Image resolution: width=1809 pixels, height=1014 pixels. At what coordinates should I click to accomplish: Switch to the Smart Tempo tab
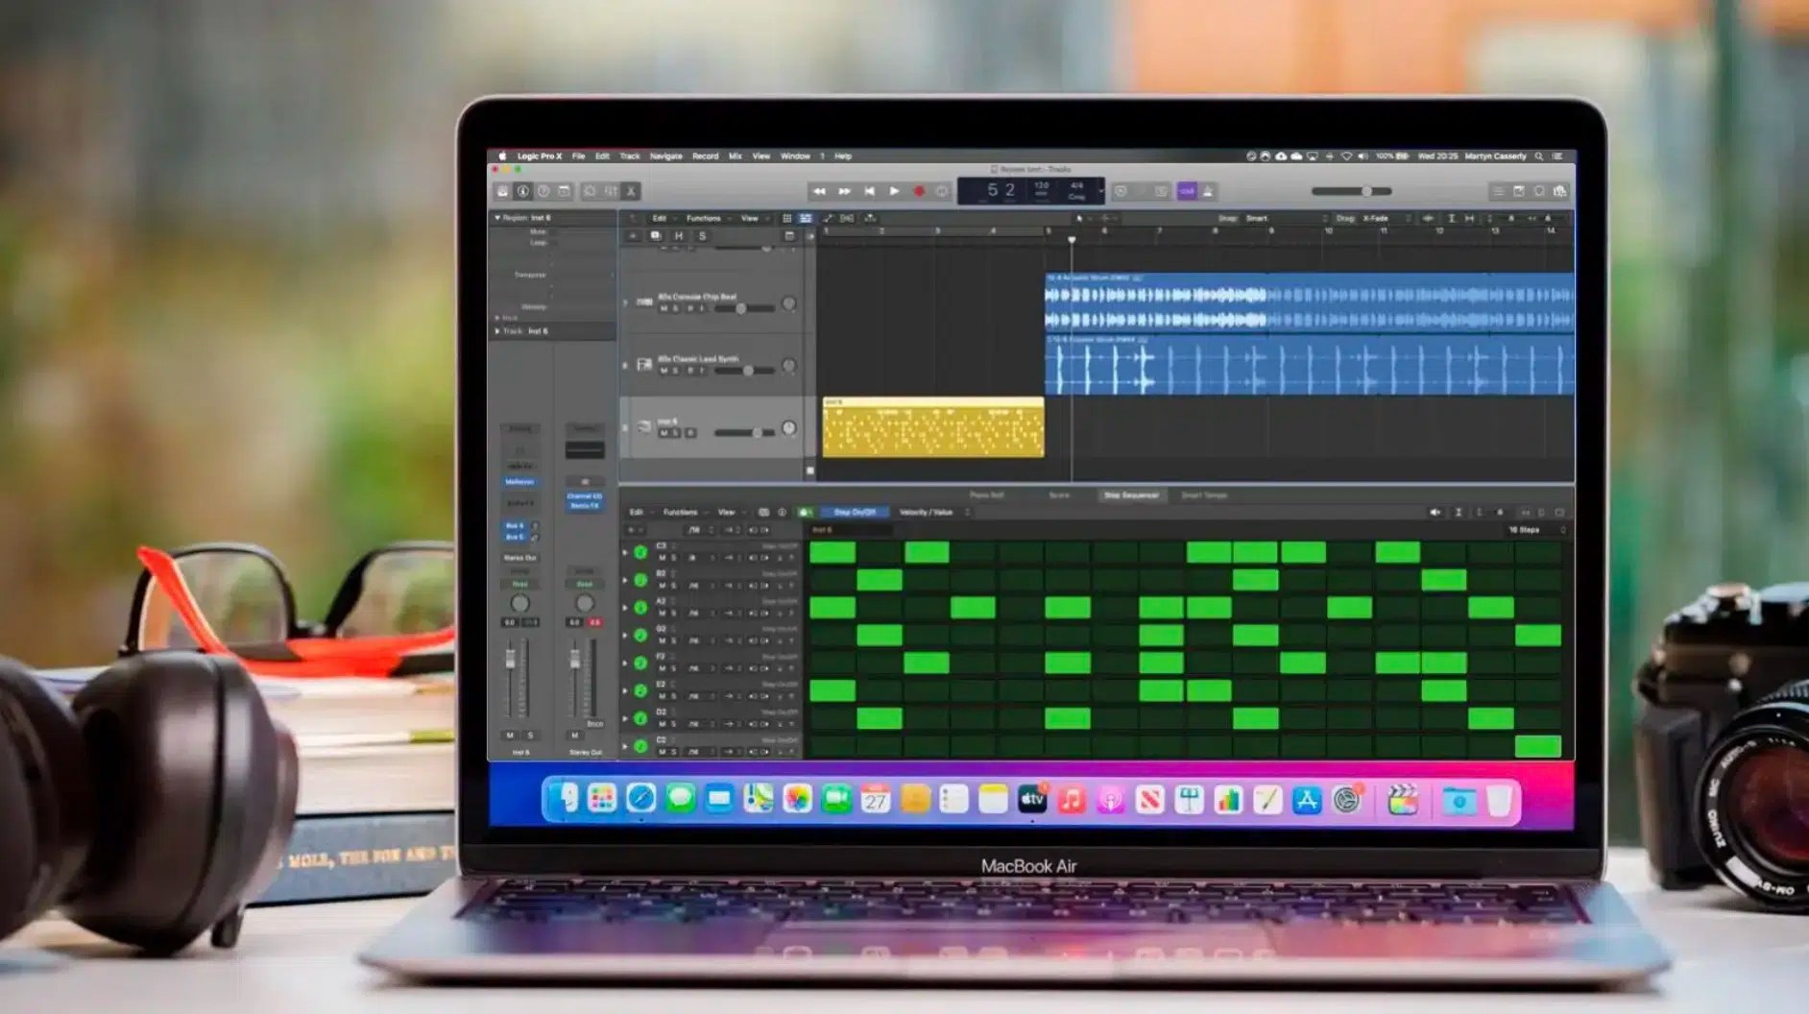click(1204, 495)
